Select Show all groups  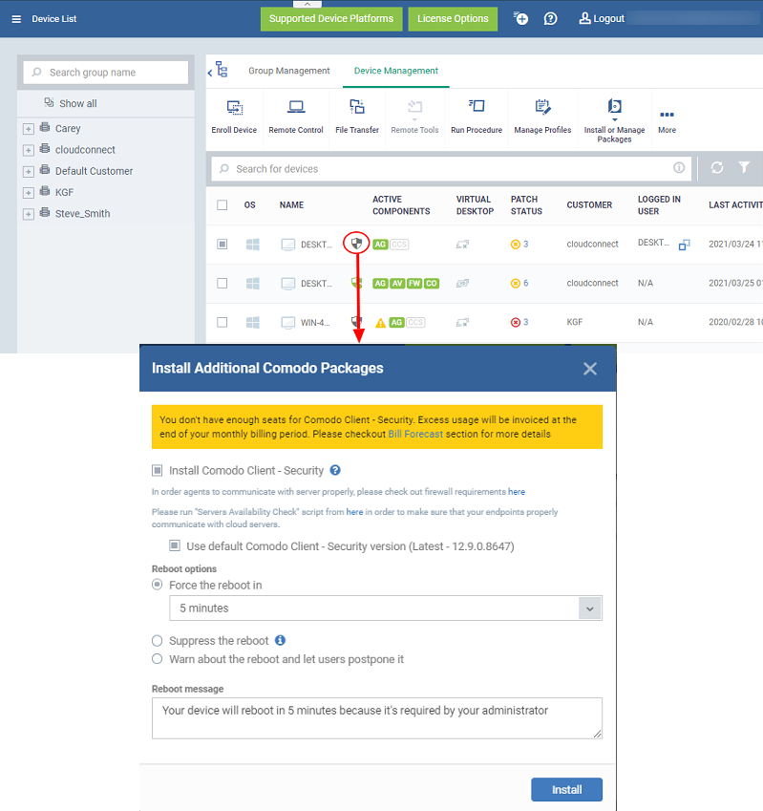click(71, 103)
